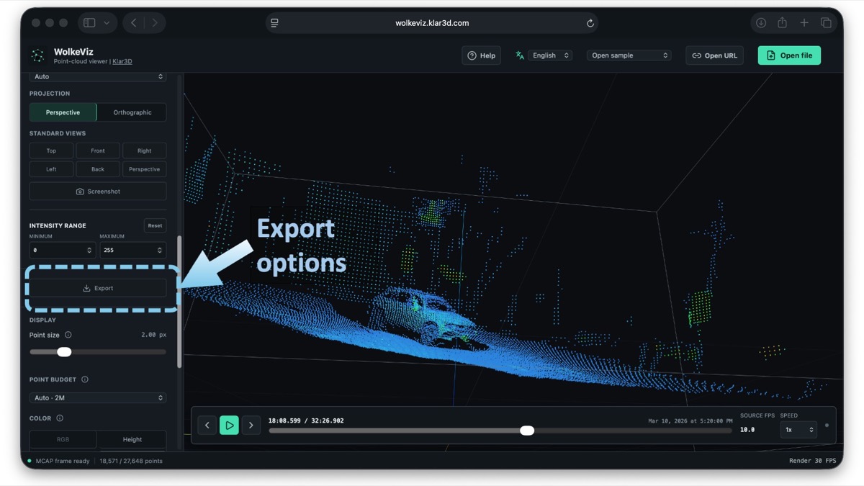Click the green Play button
This screenshot has width=864, height=486.
(x=229, y=426)
